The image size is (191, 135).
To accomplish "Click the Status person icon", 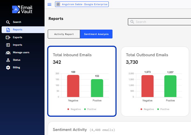I will [8, 60].
